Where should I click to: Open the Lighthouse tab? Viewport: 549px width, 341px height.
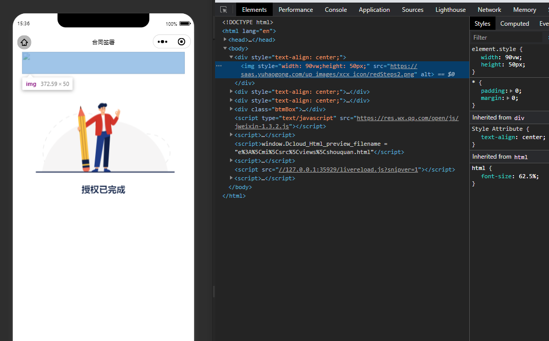click(450, 10)
